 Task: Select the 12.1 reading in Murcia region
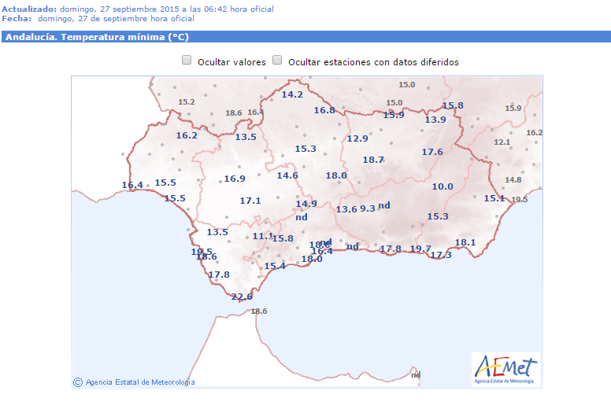pos(502,142)
